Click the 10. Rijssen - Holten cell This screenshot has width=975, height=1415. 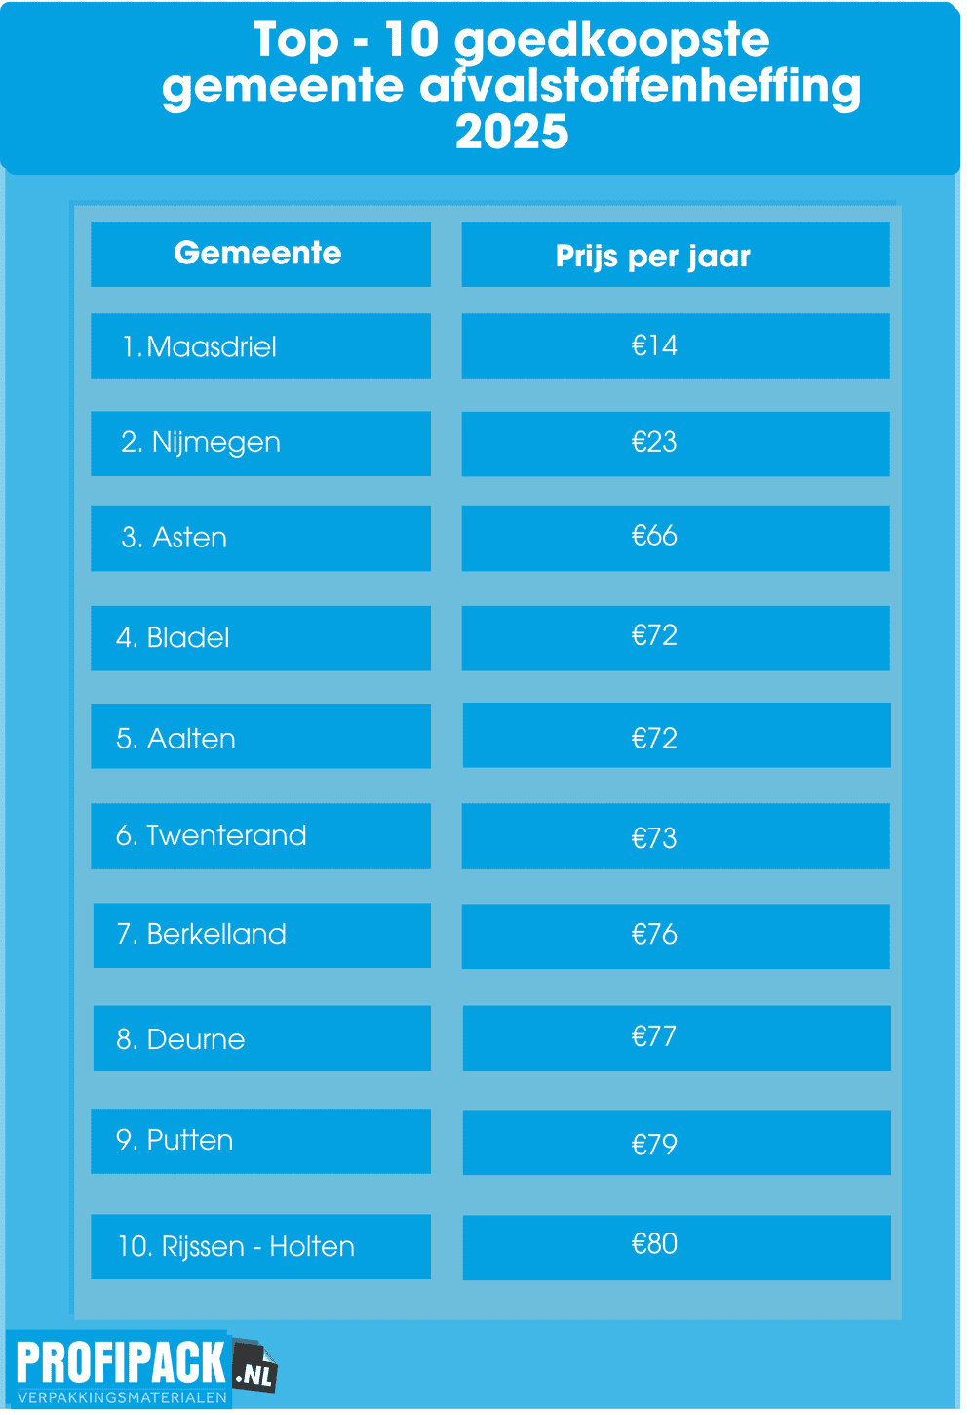[x=260, y=1246]
